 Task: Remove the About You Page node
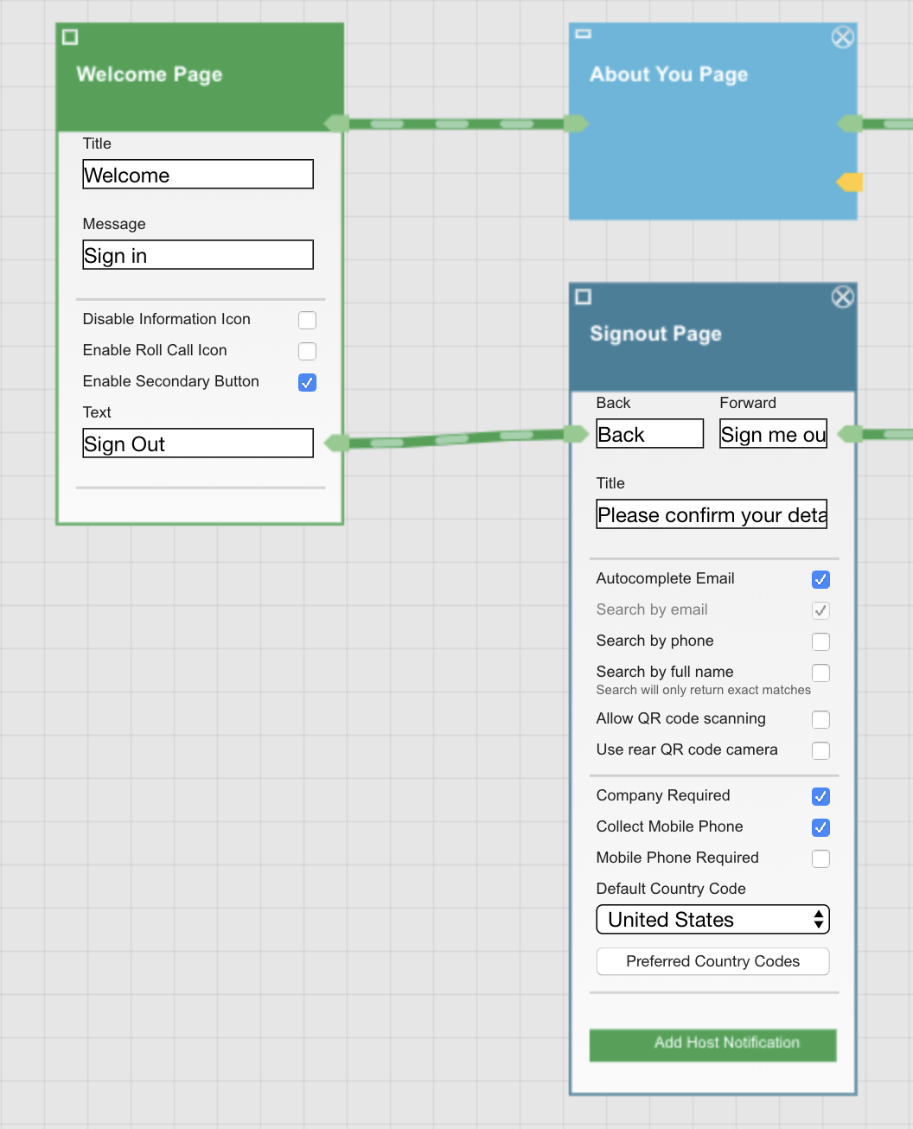(x=842, y=37)
